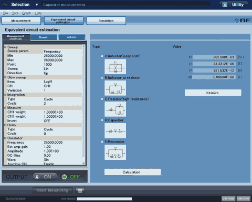The width and height of the screenshot is (252, 202).
Task: Turn output OFF
Action: click(72, 177)
